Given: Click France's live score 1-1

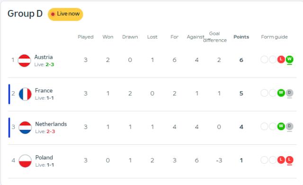Looking at the screenshot, I should click(x=50, y=98).
